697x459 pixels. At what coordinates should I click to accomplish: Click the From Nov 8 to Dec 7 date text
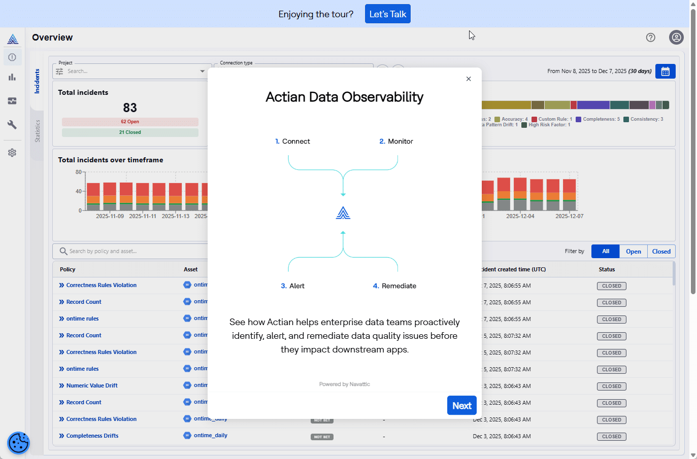pos(600,72)
